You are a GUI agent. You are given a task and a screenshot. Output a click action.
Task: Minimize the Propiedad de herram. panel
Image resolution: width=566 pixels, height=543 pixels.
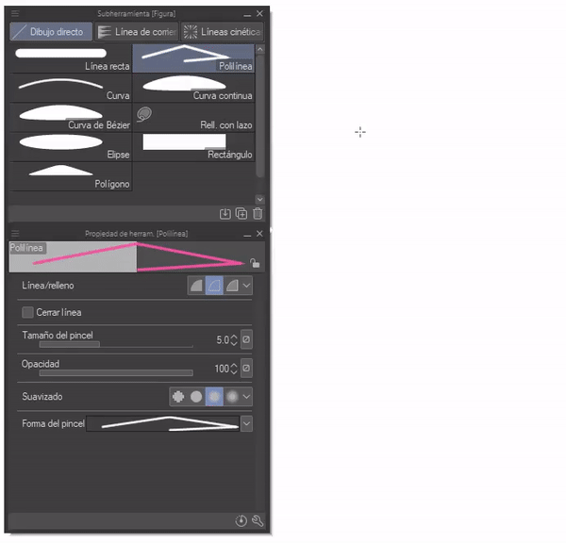[247, 235]
